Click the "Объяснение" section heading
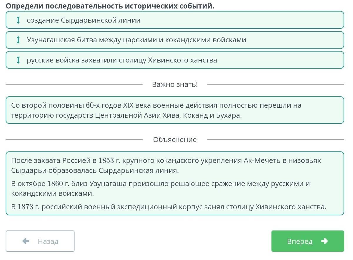 [175, 140]
